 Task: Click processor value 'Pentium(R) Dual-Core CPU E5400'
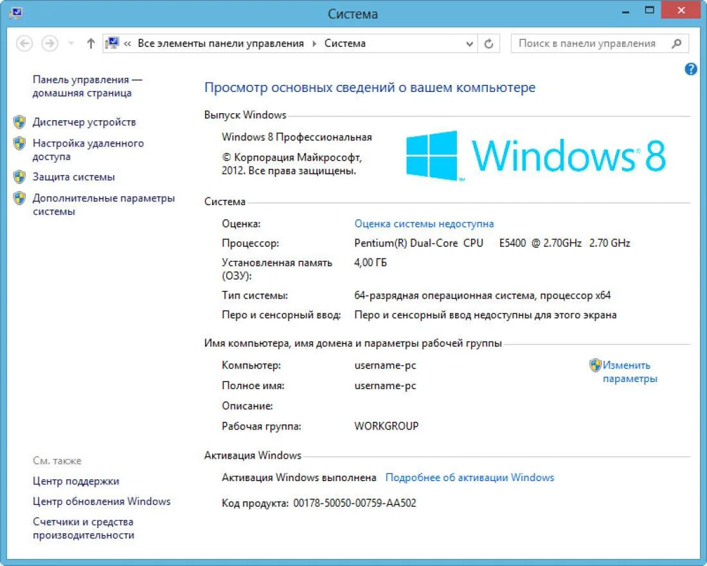point(440,243)
